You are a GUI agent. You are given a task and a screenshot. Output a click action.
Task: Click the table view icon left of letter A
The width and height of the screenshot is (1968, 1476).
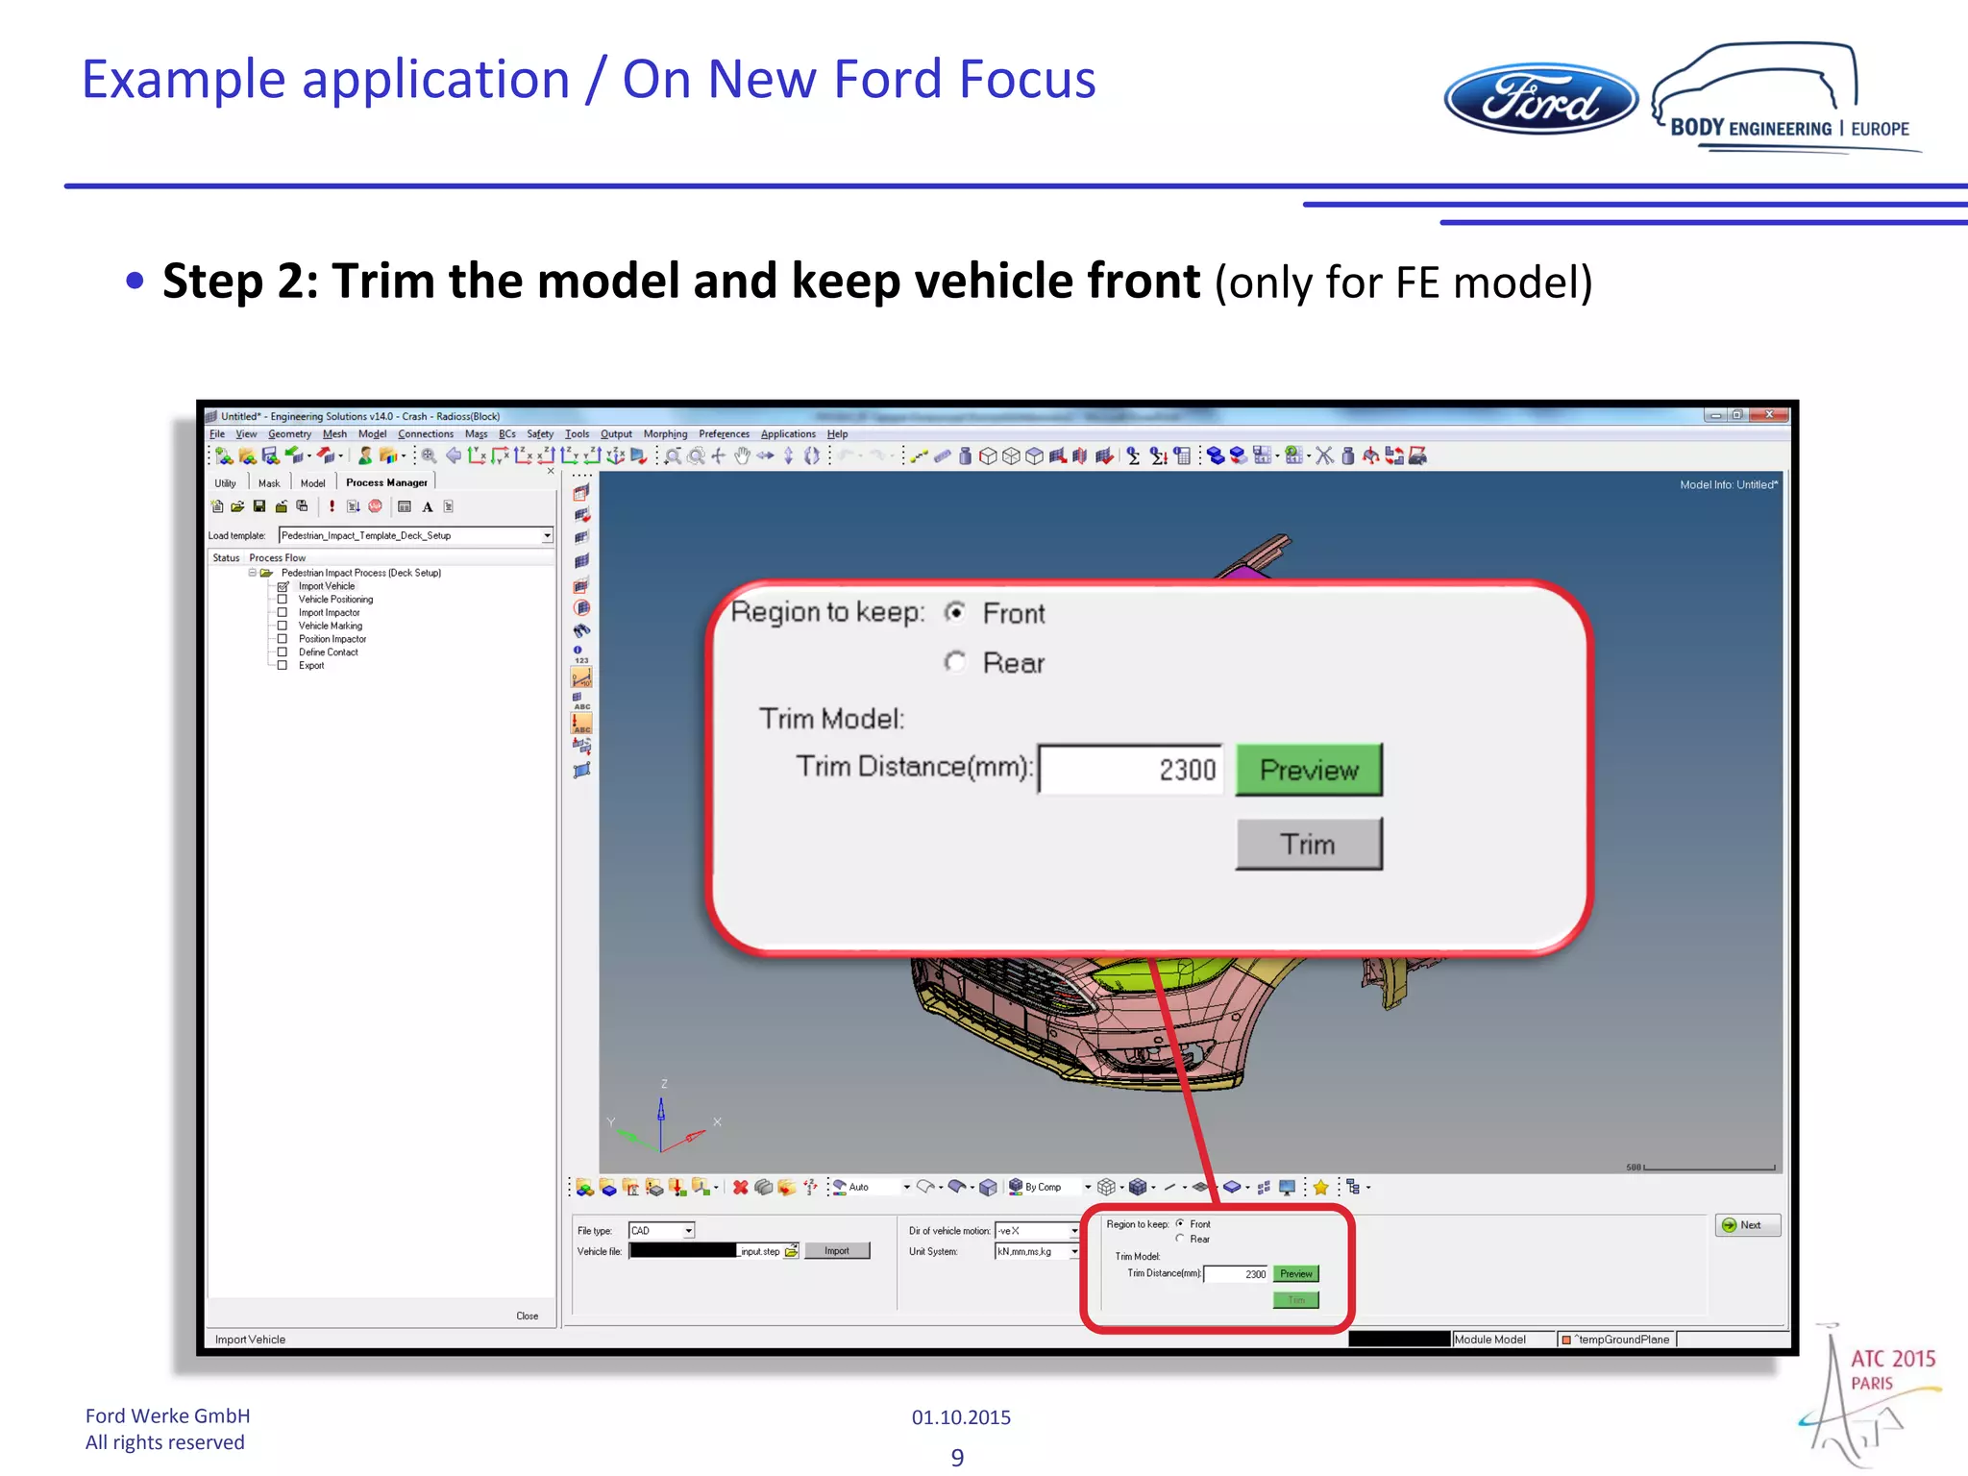[x=405, y=506]
